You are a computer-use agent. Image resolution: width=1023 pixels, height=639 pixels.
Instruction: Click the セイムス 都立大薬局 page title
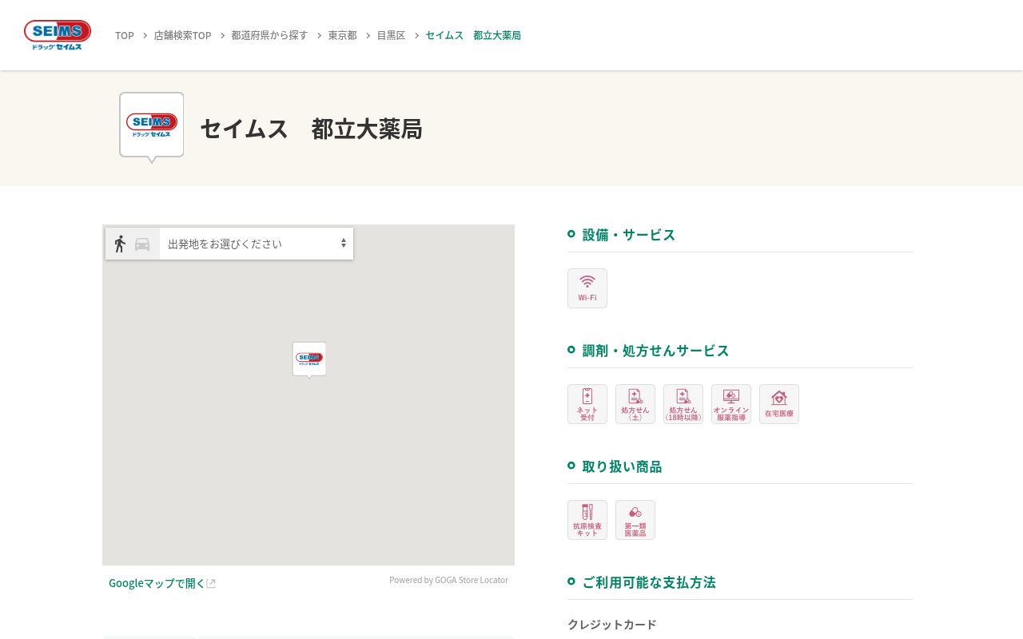tap(311, 129)
